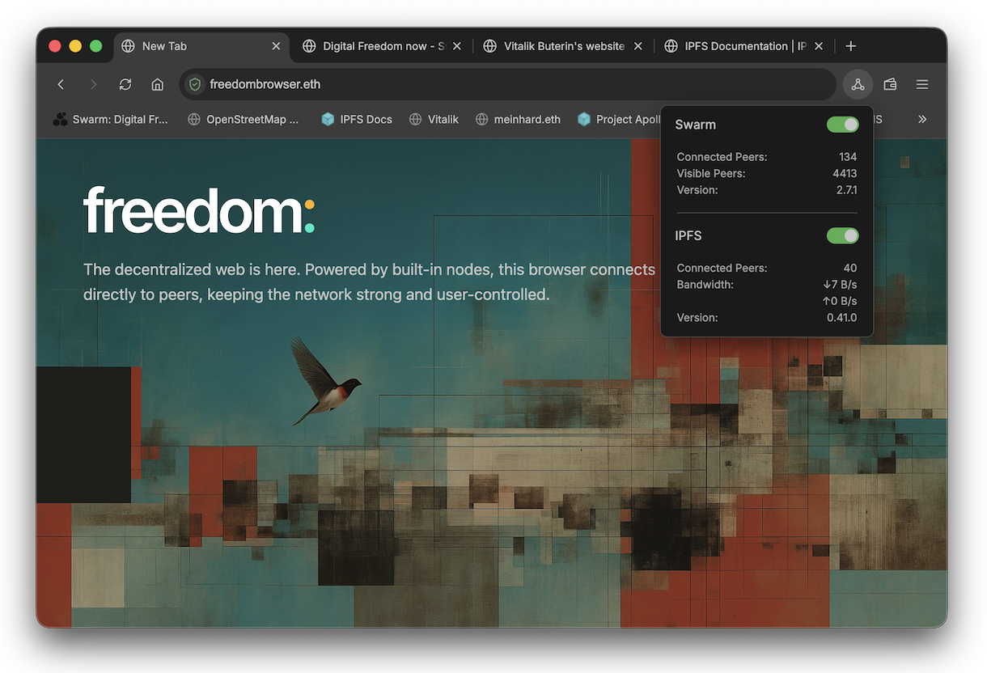
Task: Open the hamburger menu
Action: coord(922,84)
